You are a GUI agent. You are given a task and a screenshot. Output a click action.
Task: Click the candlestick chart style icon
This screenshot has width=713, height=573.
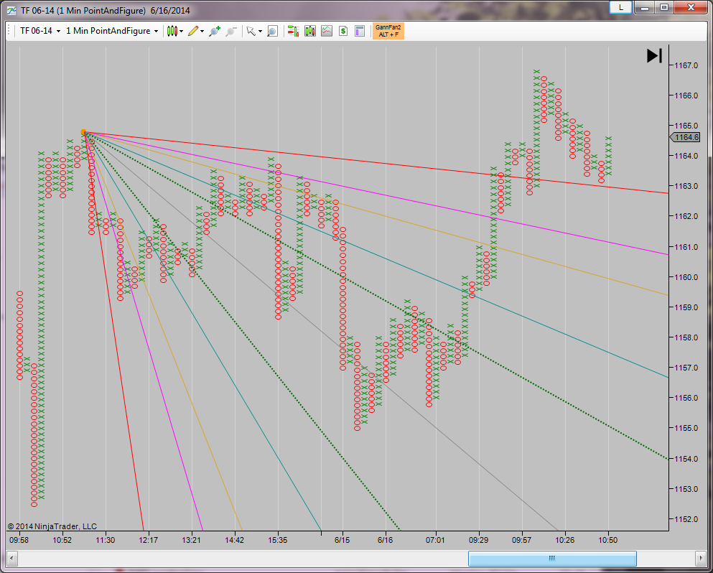pyautogui.click(x=172, y=32)
